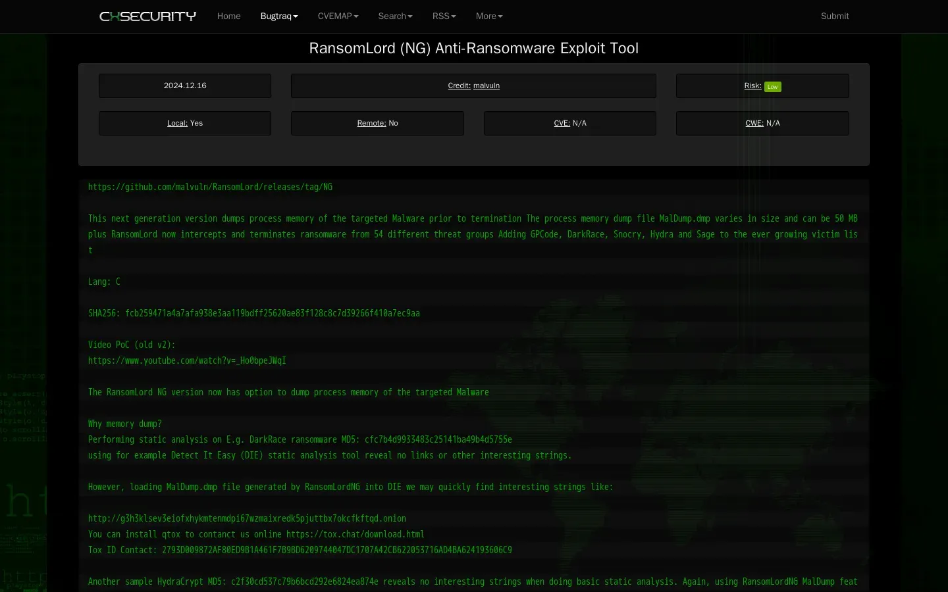The height and width of the screenshot is (592, 948).
Task: Click the CWE label link
Action: point(754,124)
